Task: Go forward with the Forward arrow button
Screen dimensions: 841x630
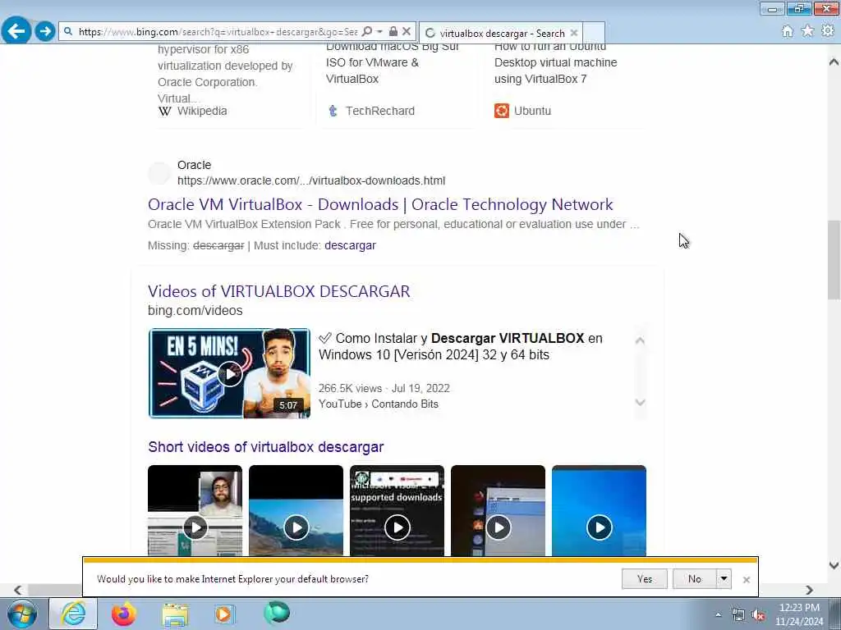Action: point(46,31)
